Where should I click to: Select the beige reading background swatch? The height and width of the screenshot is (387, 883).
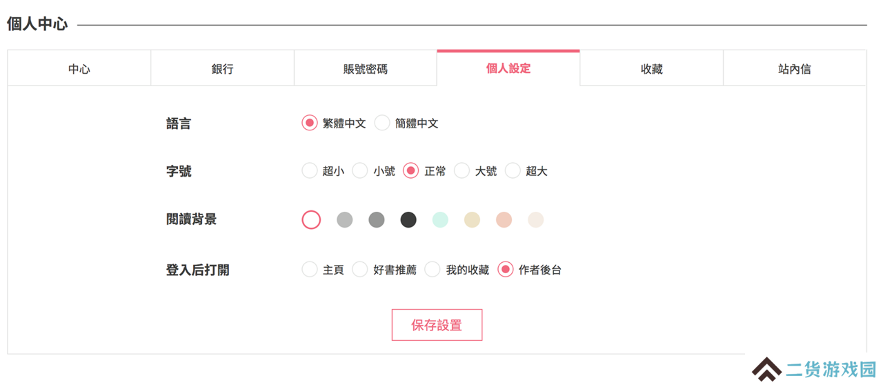[472, 220]
